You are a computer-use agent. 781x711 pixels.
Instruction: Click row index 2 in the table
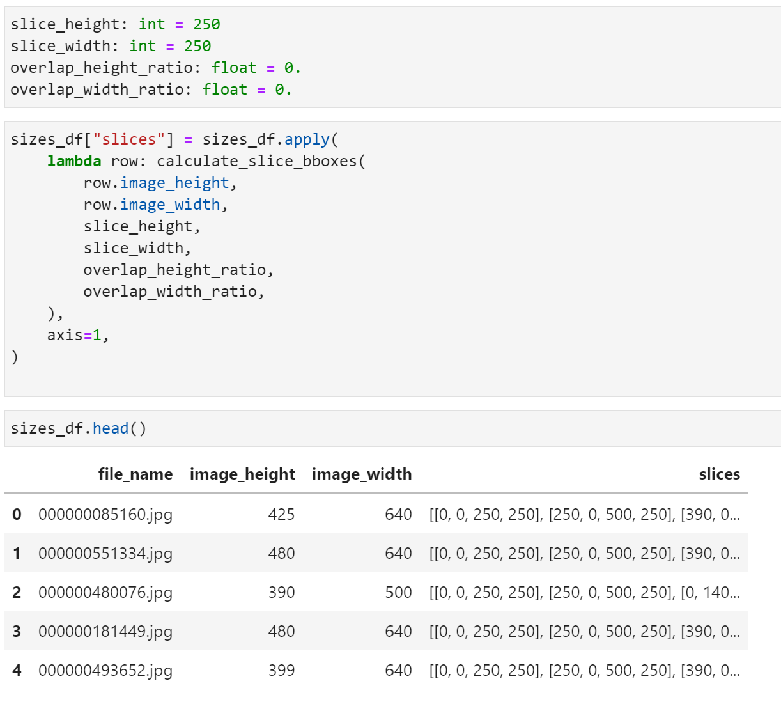pos(17,592)
